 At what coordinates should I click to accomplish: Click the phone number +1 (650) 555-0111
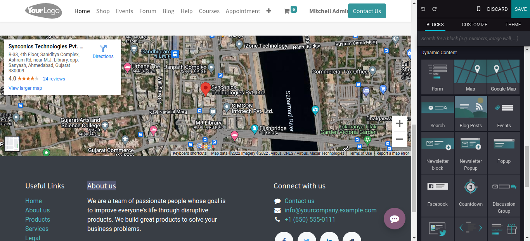310,219
